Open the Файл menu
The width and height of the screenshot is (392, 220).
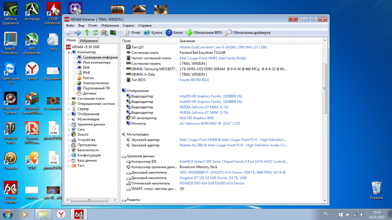70,25
